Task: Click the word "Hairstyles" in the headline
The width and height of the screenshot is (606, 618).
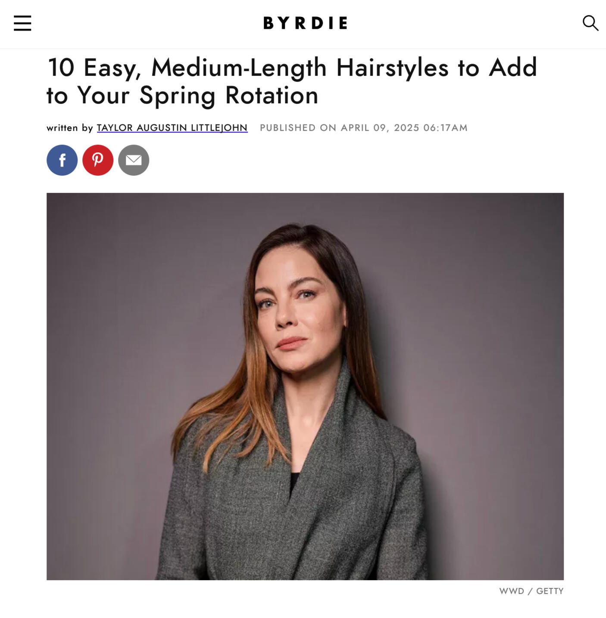Action: tap(392, 68)
